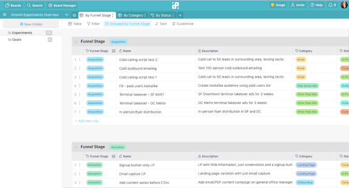The width and height of the screenshot is (349, 188).
Task: Select description "DC Metro terminal takeover ads for 3 weeks"
Action: coord(244,103)
